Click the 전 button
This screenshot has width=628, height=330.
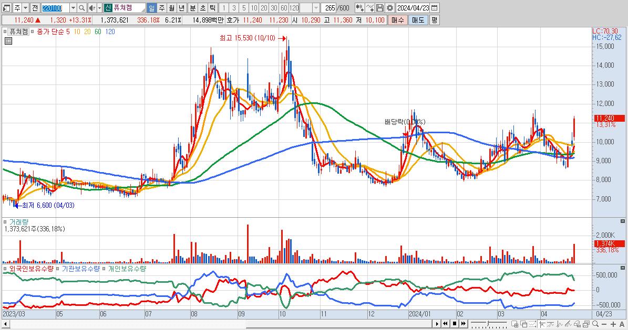coord(35,7)
